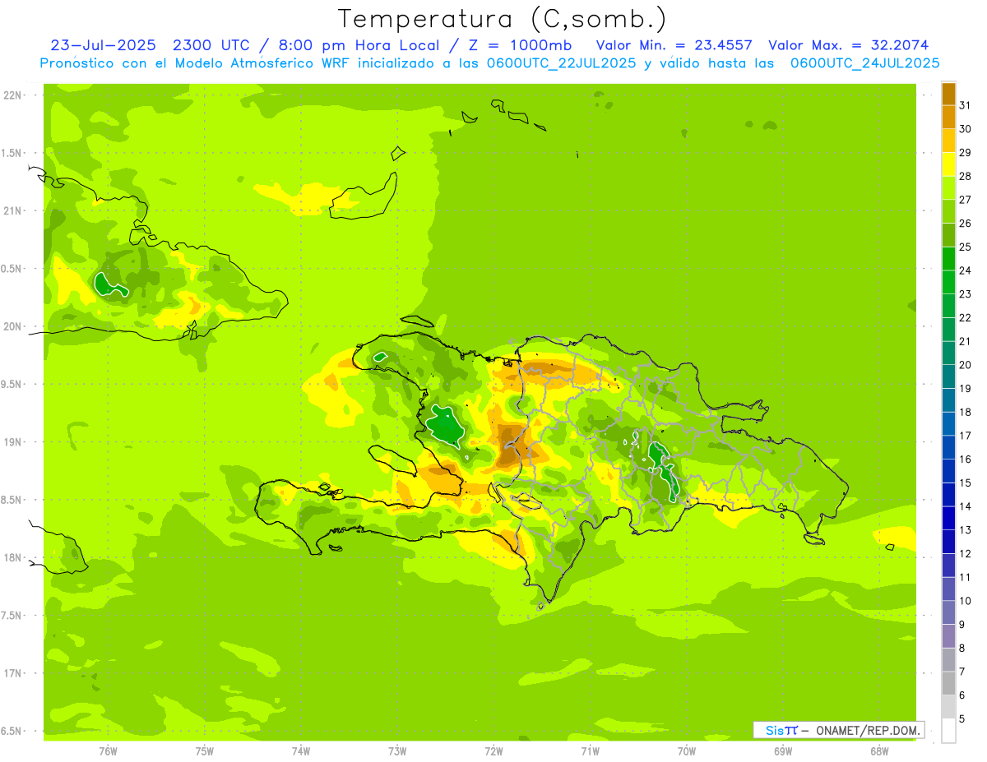Click the dark orange swatch above 31
The image size is (987, 762).
click(948, 94)
